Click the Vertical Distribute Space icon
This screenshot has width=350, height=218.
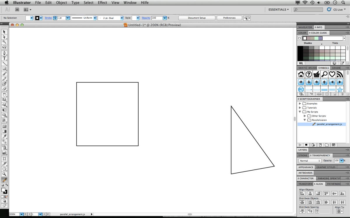(302, 211)
